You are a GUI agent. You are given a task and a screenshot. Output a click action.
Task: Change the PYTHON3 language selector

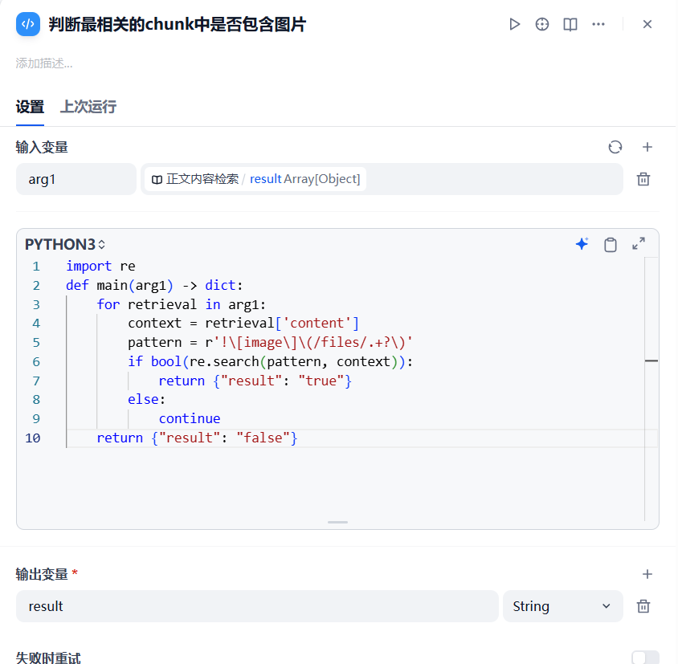click(x=65, y=245)
